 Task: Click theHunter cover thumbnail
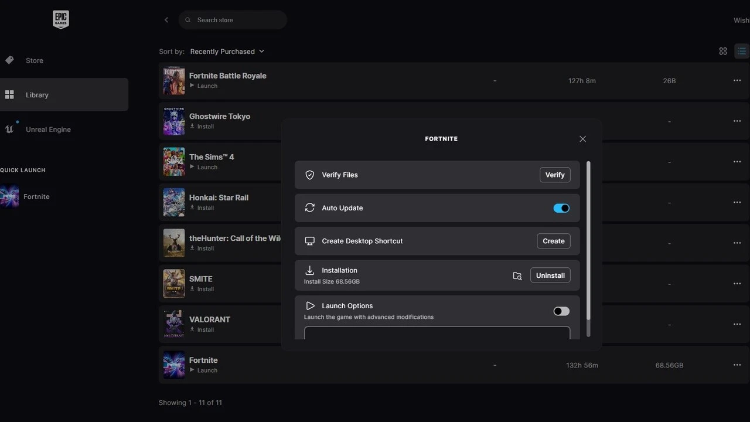174,243
